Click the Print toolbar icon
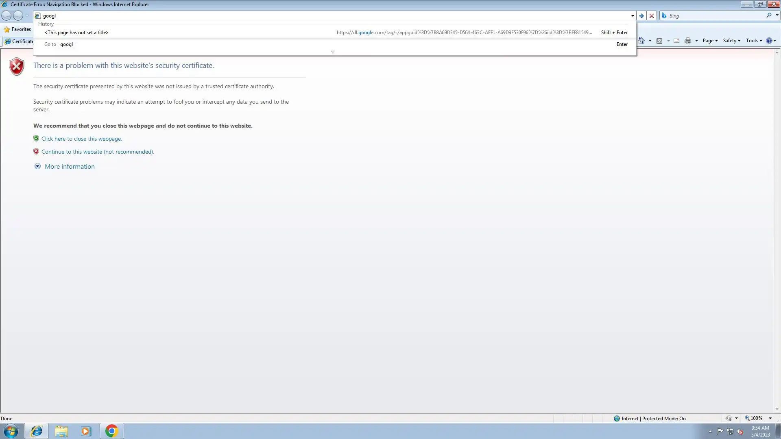Image resolution: width=781 pixels, height=439 pixels. coord(687,41)
